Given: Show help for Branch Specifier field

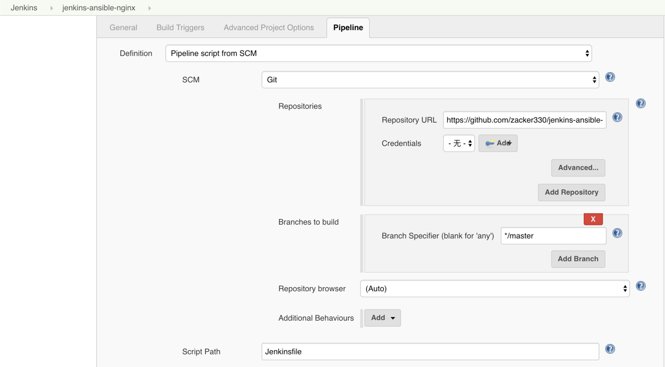Looking at the screenshot, I should coord(617,234).
